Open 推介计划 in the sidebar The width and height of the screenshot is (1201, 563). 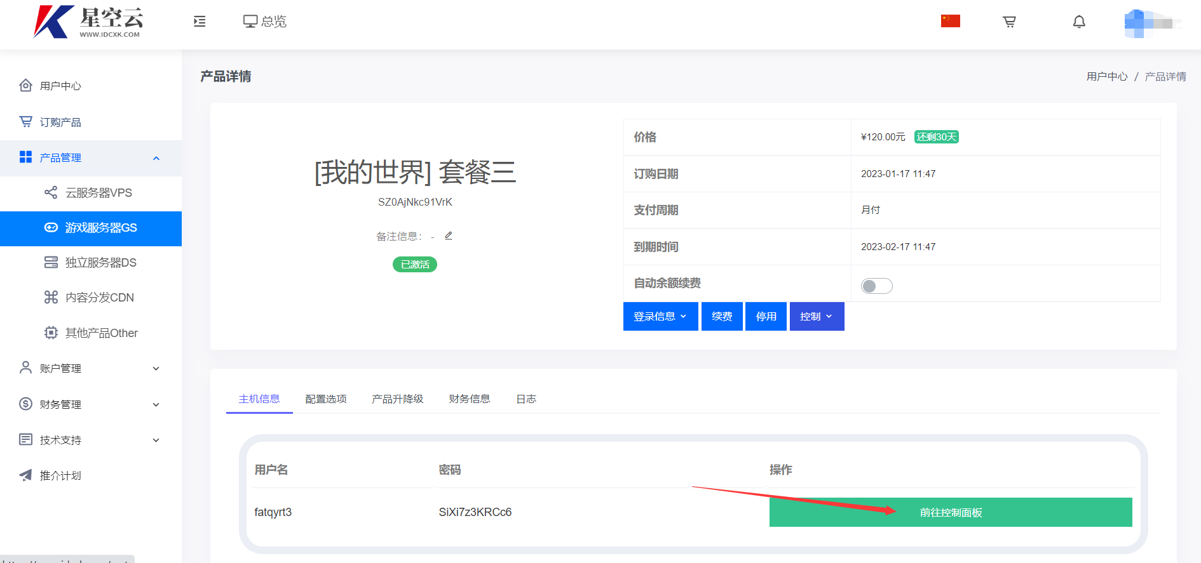pos(60,475)
